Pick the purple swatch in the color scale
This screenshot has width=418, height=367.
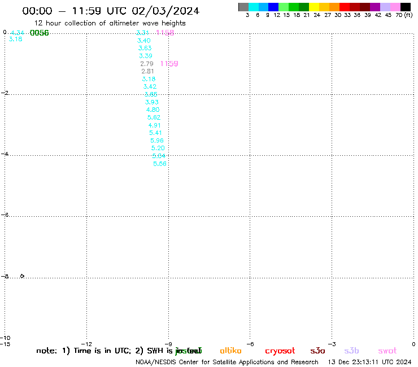coord(375,7)
